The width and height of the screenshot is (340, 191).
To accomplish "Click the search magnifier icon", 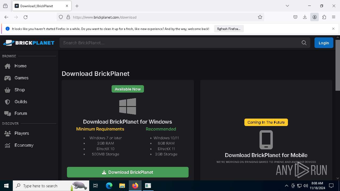I will point(304,43).
